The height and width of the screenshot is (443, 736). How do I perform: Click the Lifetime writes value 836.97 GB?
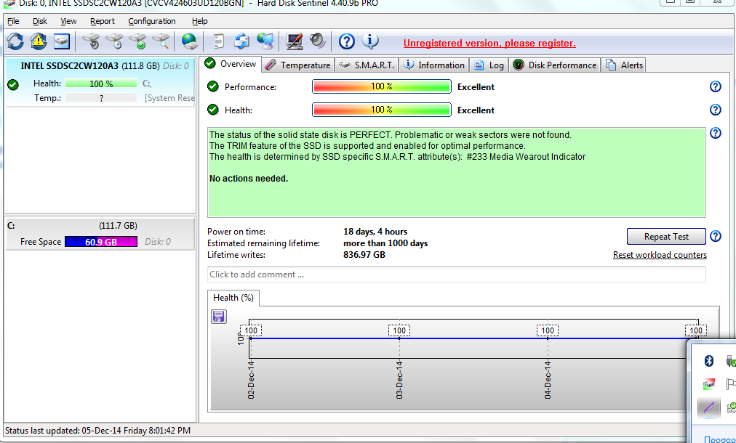coord(364,255)
